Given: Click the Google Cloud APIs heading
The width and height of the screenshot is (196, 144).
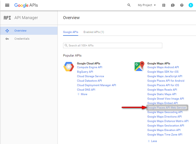Looking at the screenshot, I should pyautogui.click(x=89, y=64).
